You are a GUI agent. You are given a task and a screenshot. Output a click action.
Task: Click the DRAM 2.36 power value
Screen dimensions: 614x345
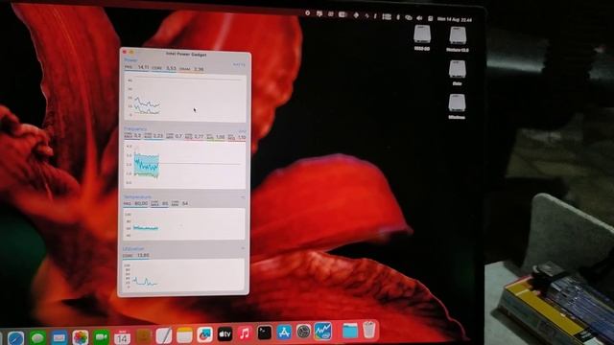(x=192, y=69)
